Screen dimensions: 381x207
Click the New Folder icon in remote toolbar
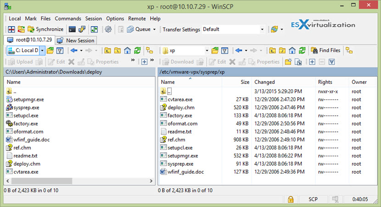click(x=288, y=62)
